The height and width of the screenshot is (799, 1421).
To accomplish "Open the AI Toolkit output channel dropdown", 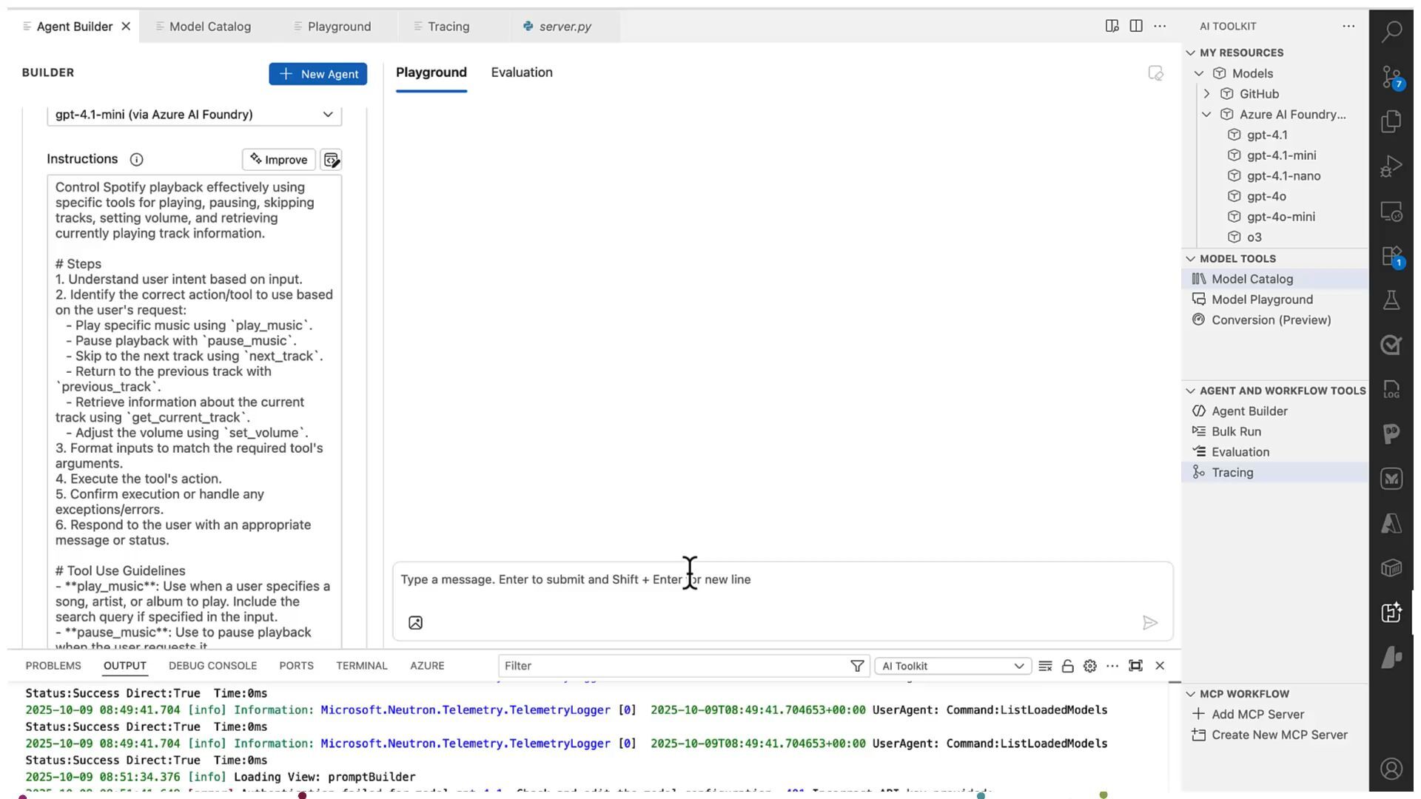I will 953,666.
